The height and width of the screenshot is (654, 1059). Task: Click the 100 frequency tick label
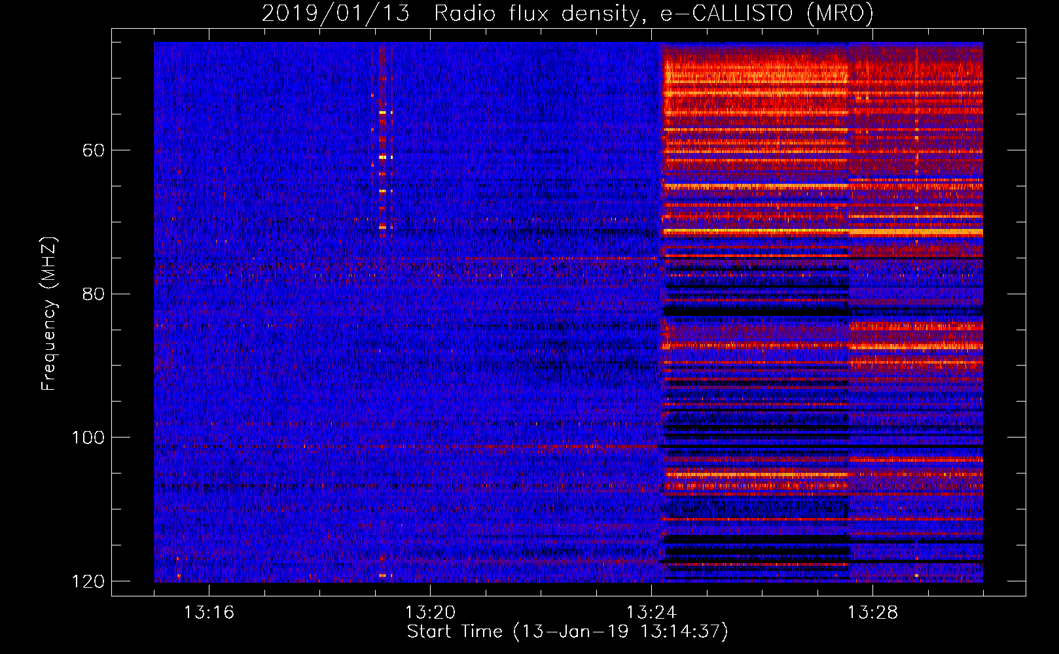click(x=88, y=438)
